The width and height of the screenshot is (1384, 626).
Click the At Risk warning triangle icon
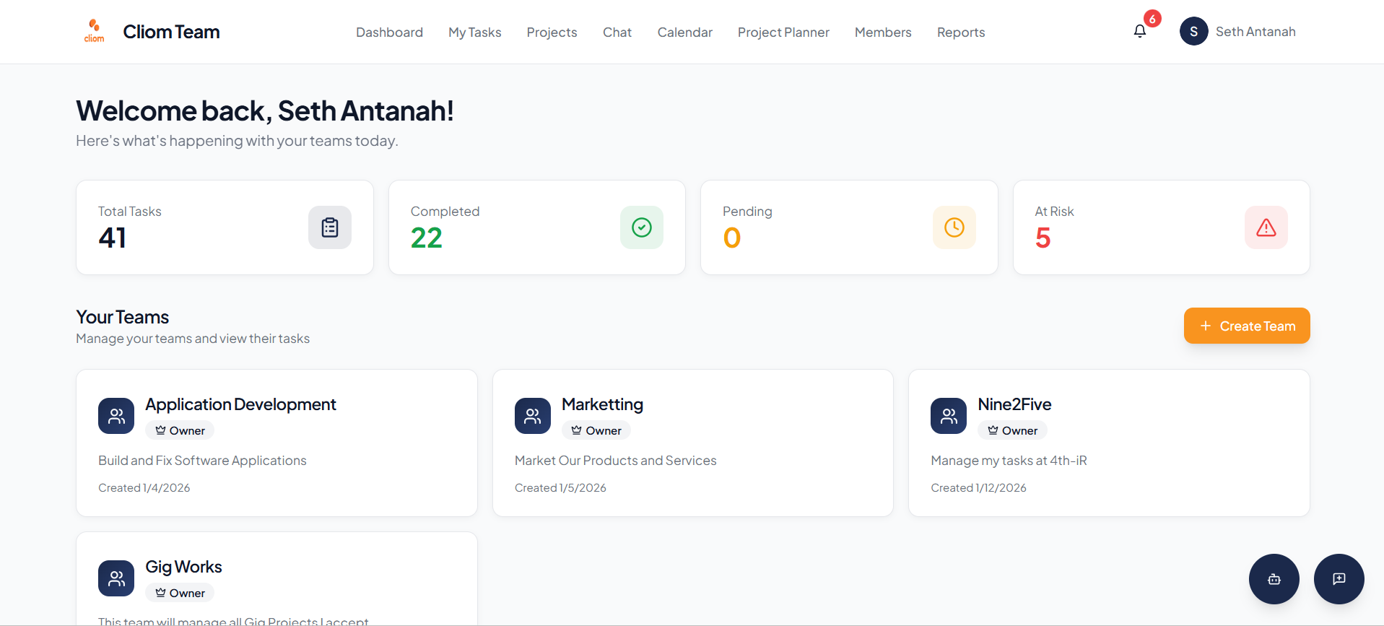pos(1266,227)
